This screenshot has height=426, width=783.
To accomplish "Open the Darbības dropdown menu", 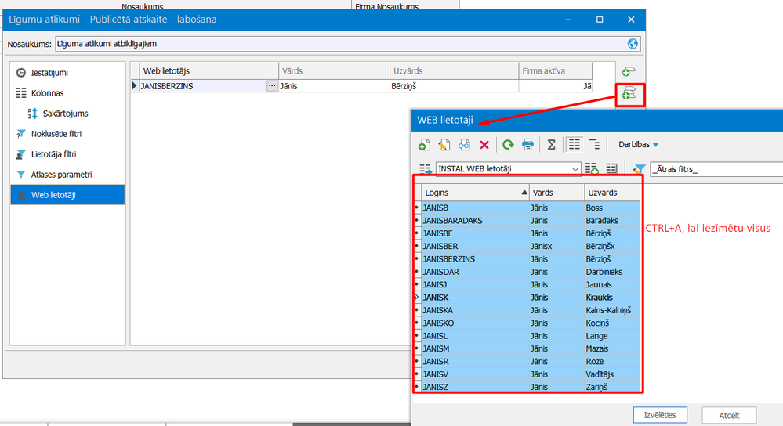I will point(633,144).
